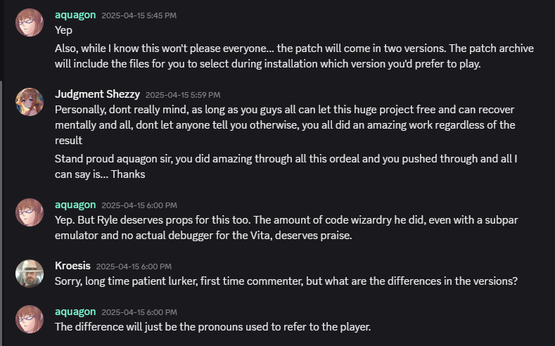
Task: Click aquagon's avatar beside the Ryle props message
Action: tap(30, 212)
